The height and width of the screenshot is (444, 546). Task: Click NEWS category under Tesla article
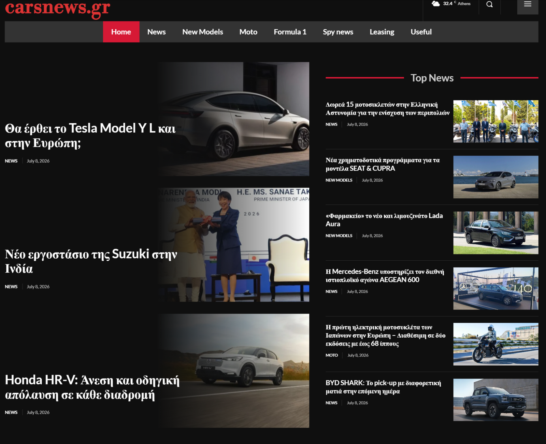point(11,161)
